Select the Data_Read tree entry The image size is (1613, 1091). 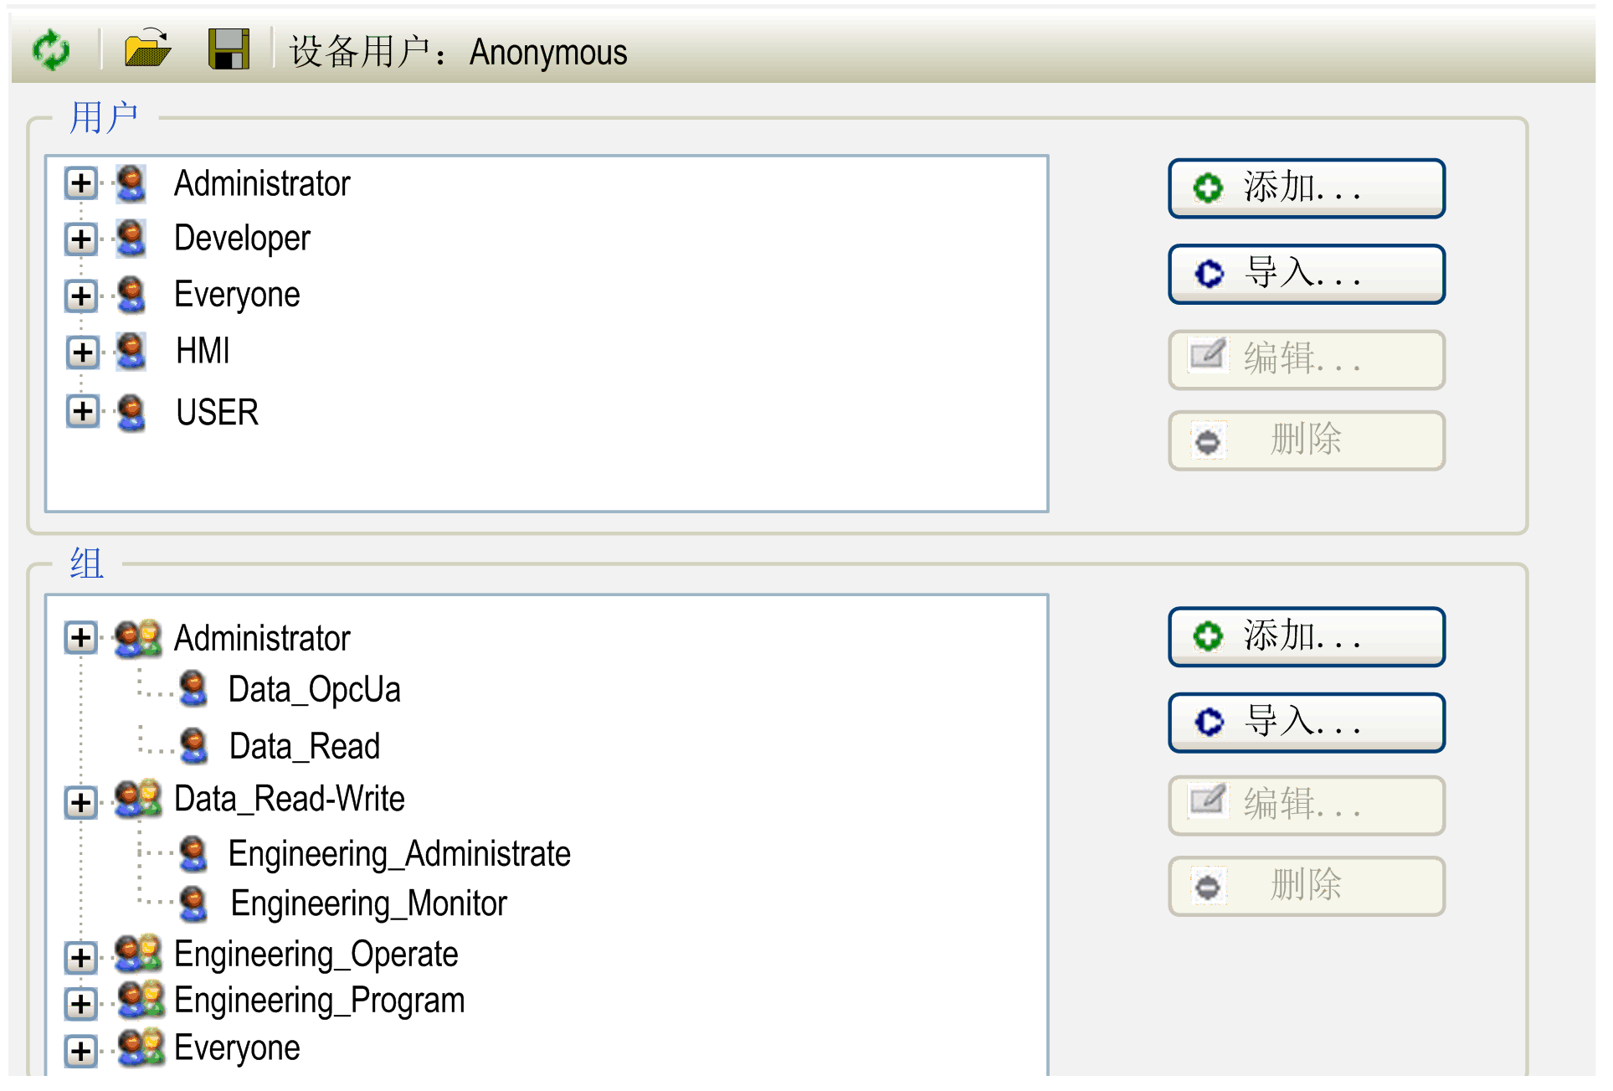[304, 746]
